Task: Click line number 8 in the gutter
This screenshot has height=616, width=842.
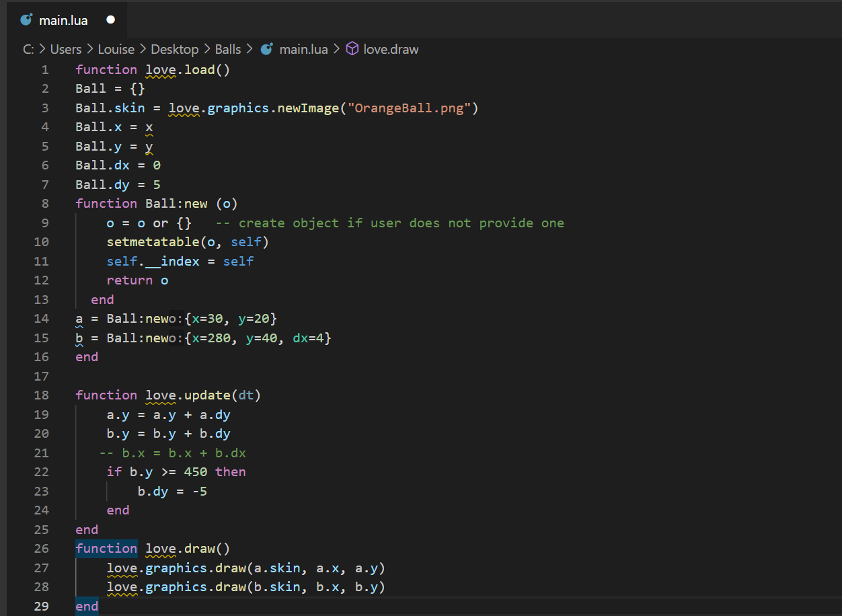Action: coord(45,203)
